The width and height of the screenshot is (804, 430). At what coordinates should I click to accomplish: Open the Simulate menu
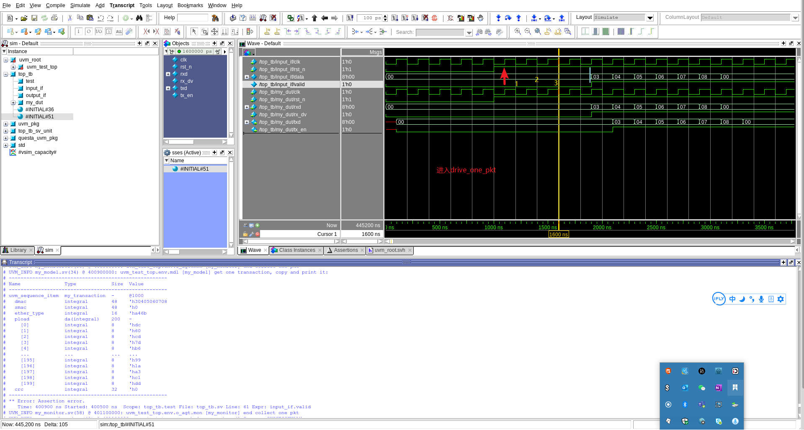80,5
